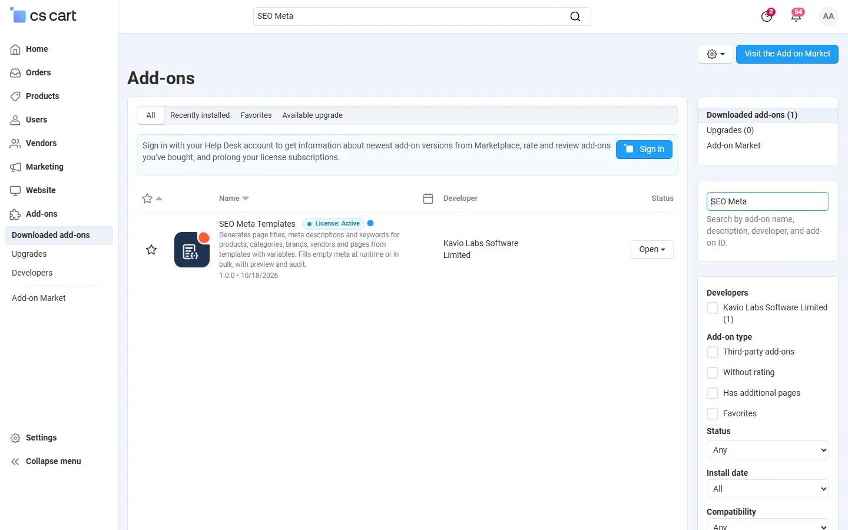Open the Status filter dropdown
Screen dimensions: 848x530
click(x=768, y=450)
